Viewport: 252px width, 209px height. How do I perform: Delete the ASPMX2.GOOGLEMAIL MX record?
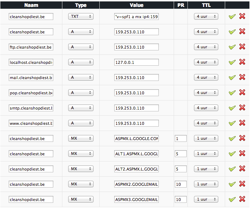tap(242, 184)
